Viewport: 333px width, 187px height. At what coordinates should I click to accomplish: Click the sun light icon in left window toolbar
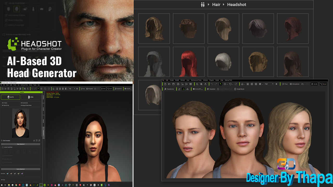[x=77, y=89]
